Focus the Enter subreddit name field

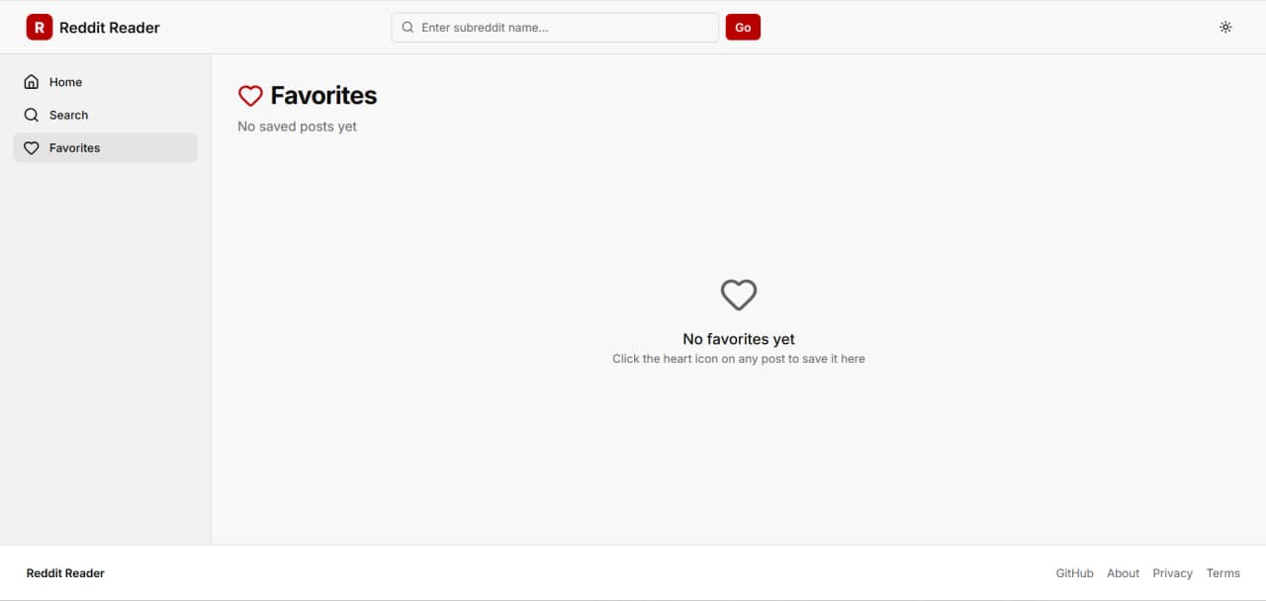(555, 28)
